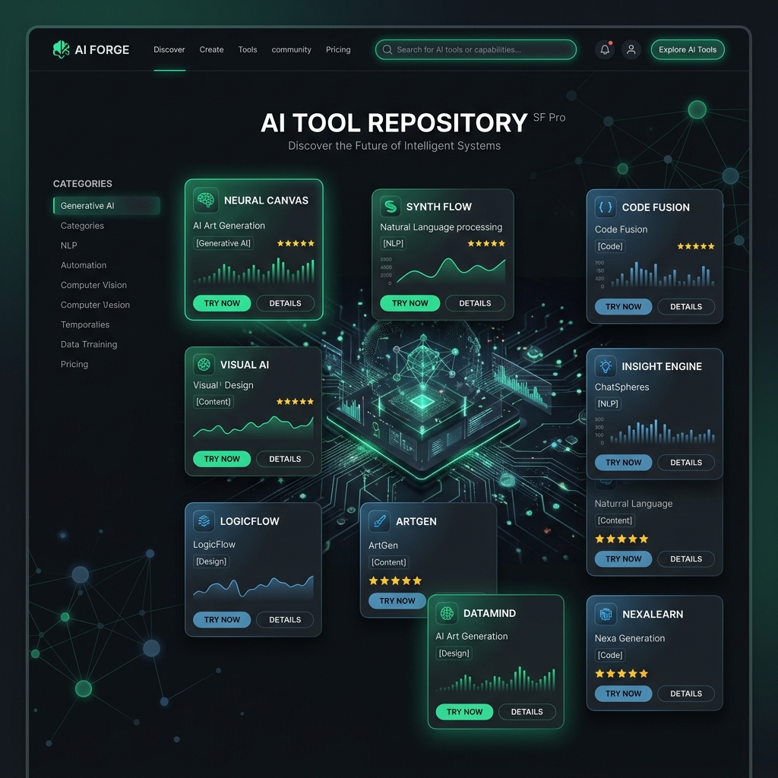Screen dimensions: 778x778
Task: Click the Visual AI card icon
Action: click(204, 365)
